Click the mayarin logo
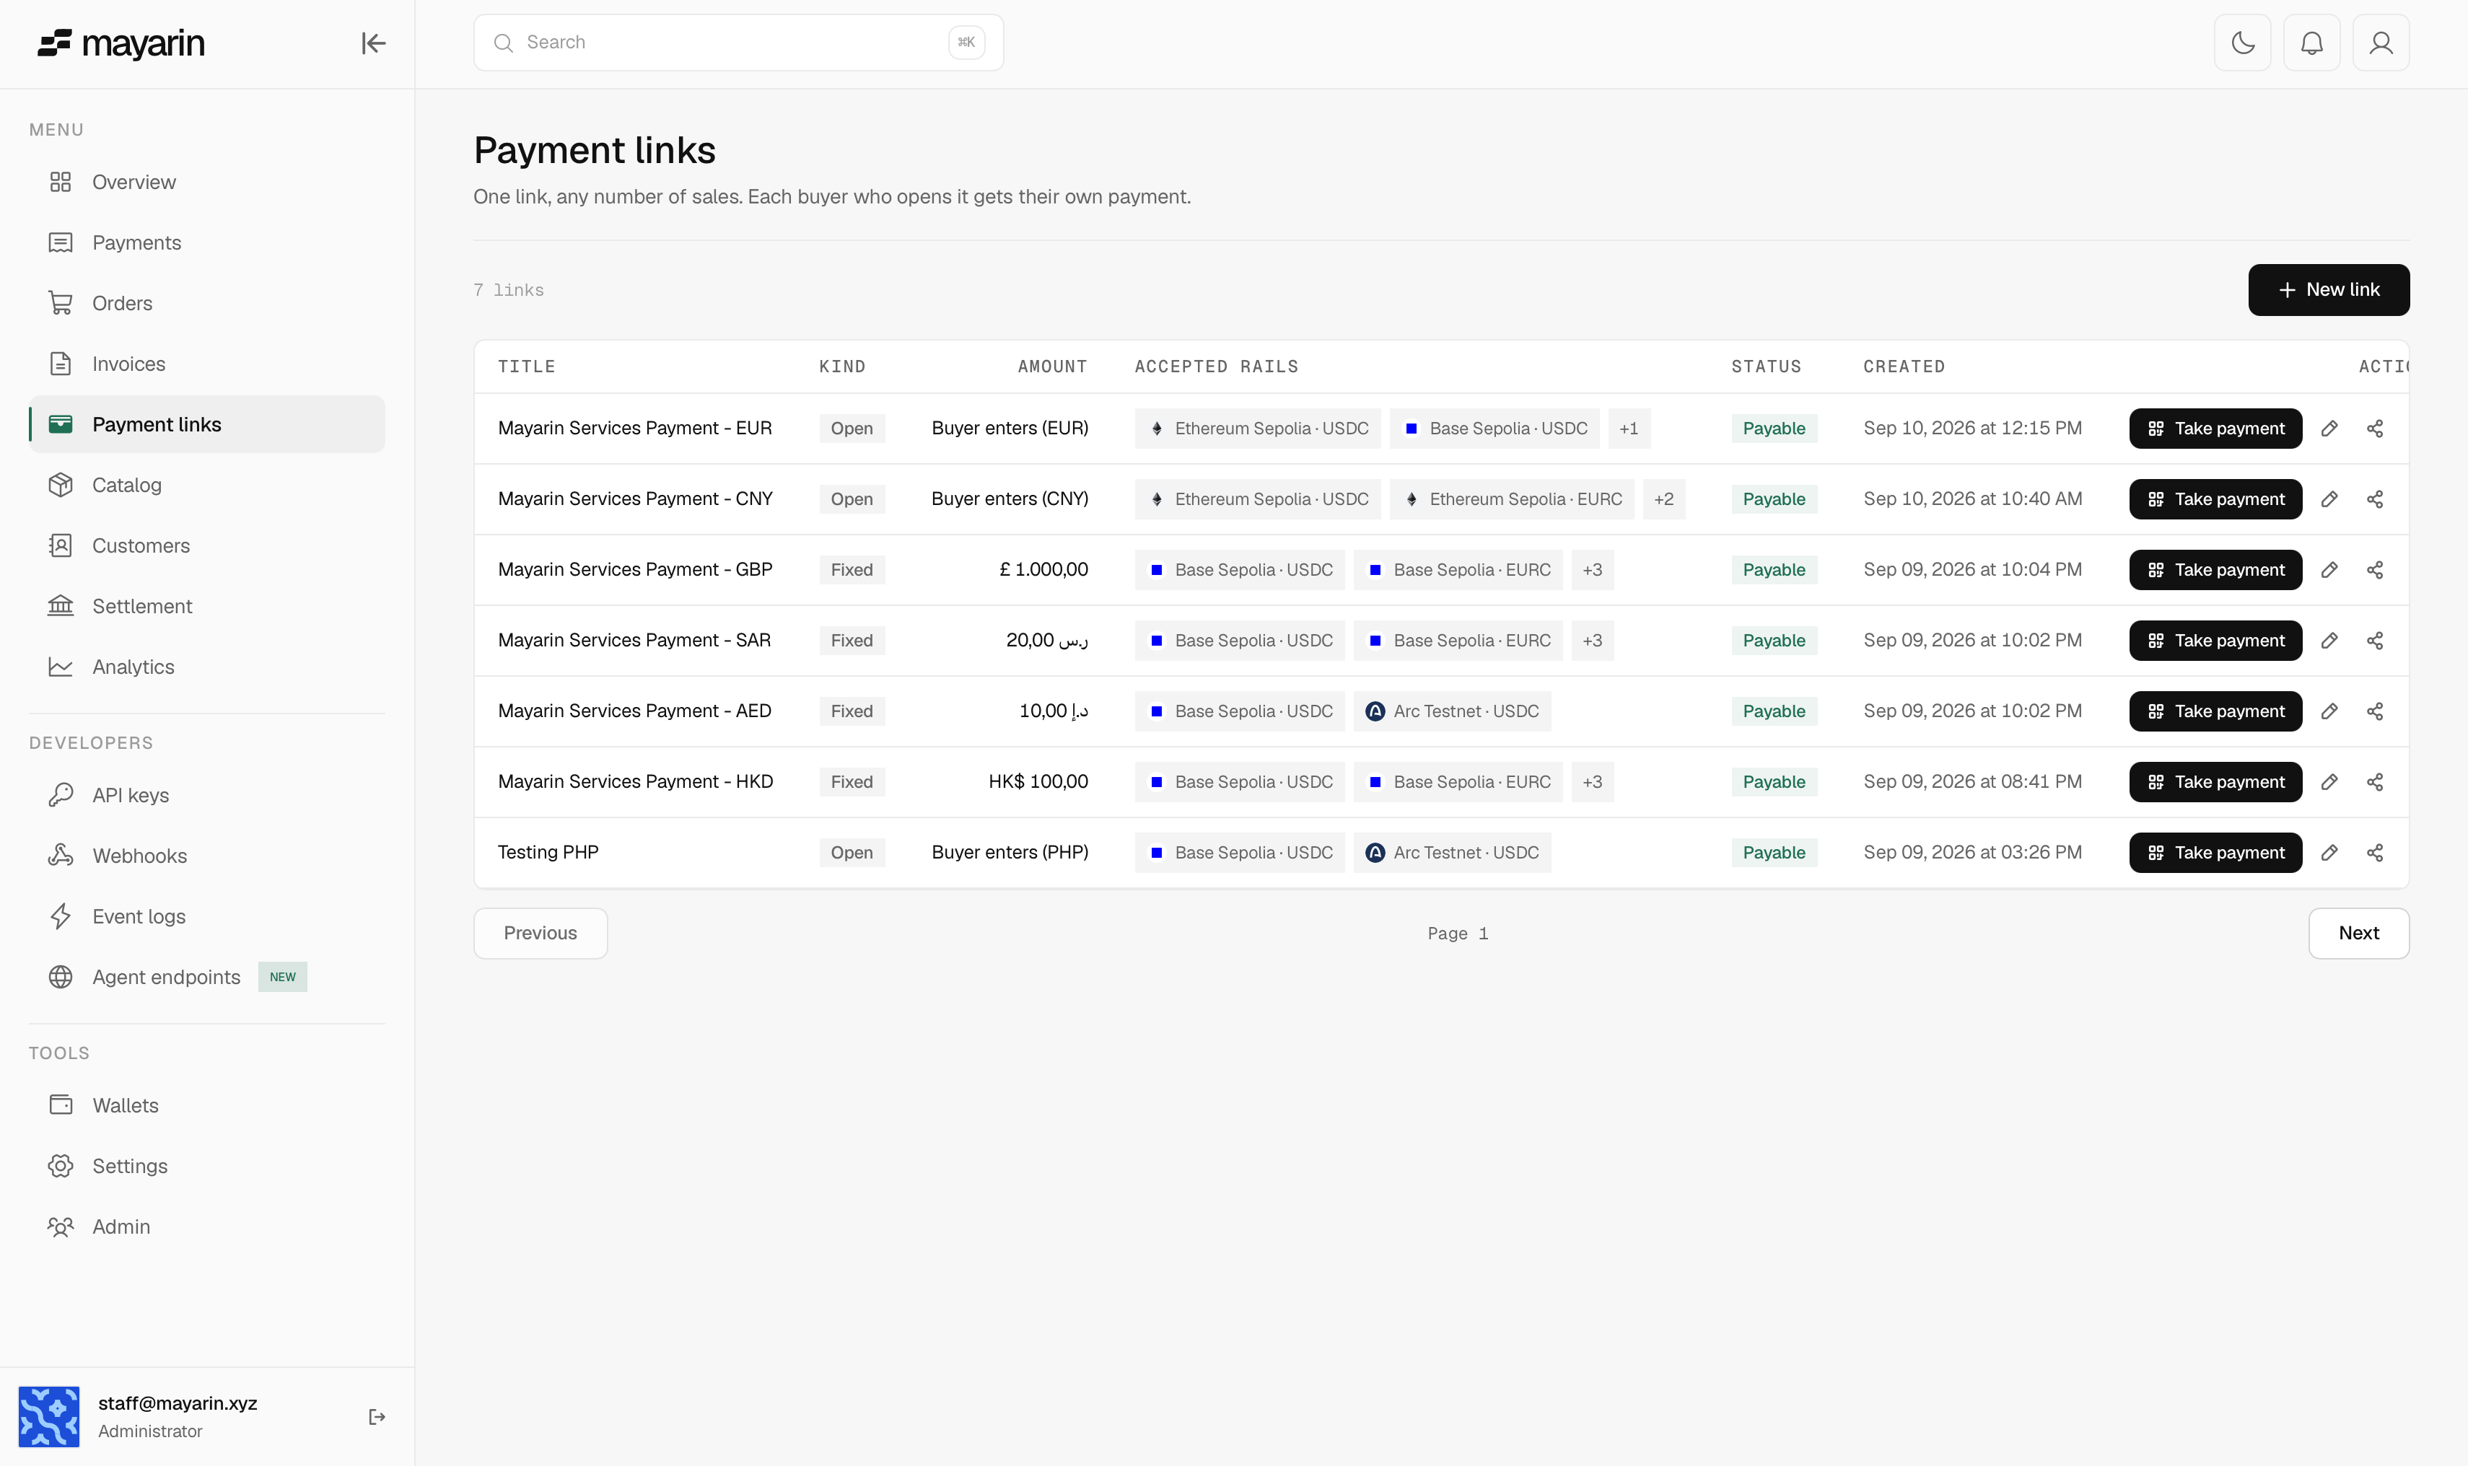2468x1466 pixels. (121, 43)
